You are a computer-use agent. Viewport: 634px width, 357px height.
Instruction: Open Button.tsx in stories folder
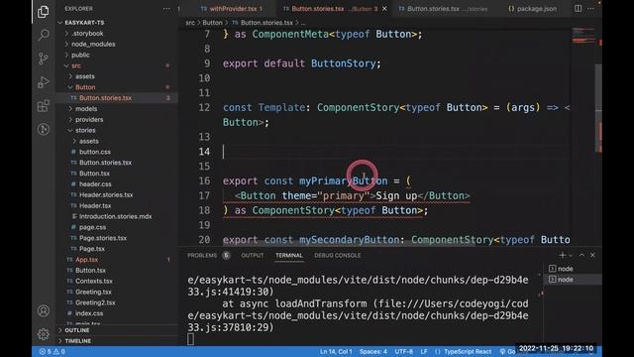(117, 174)
